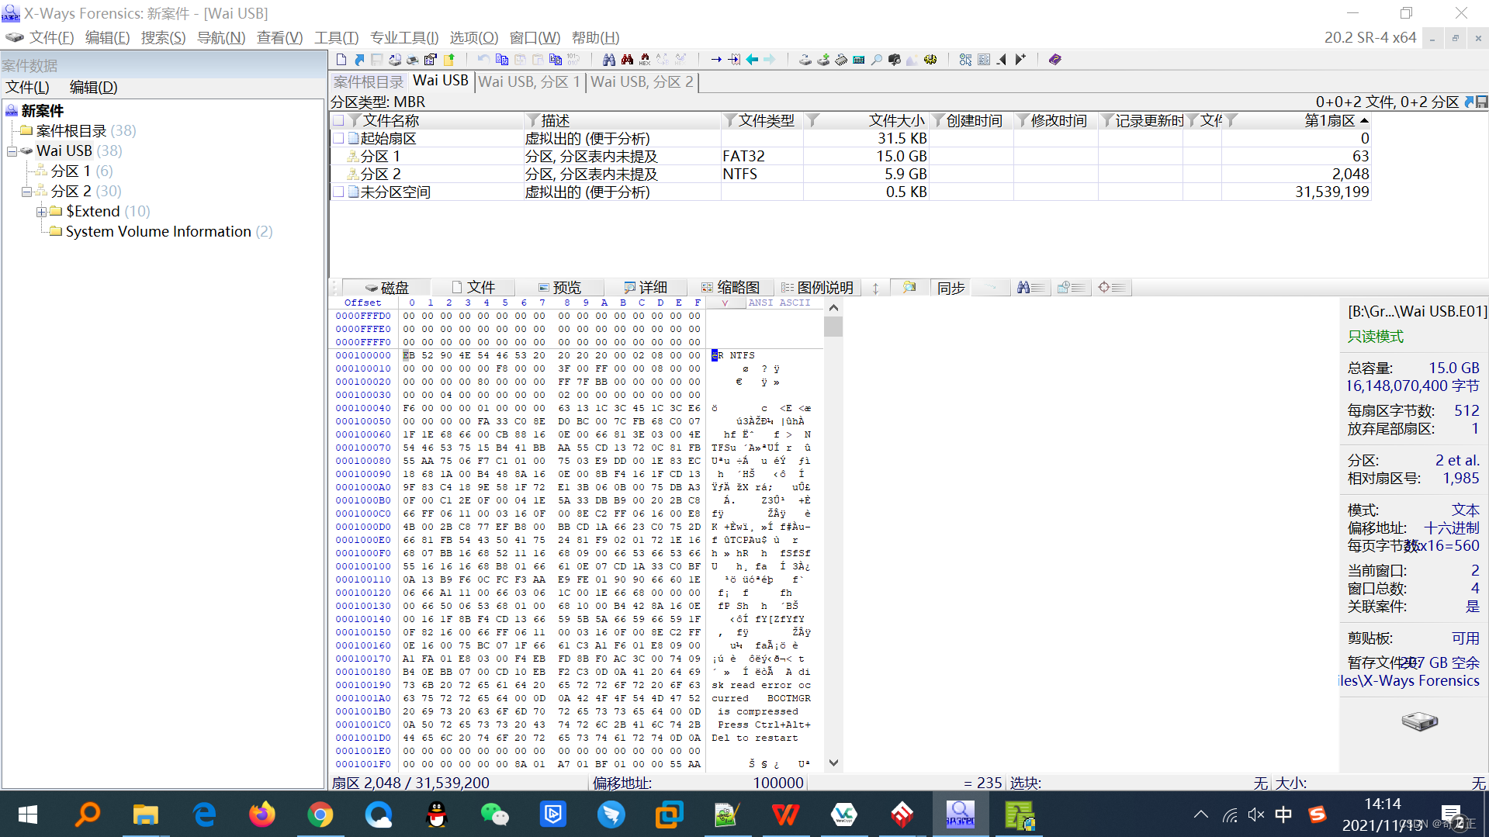
Task: Toggle 同步 sync mode button
Action: [x=951, y=288]
